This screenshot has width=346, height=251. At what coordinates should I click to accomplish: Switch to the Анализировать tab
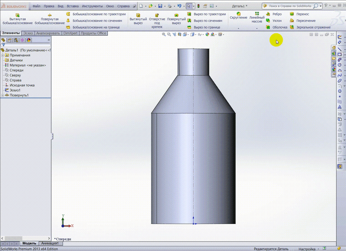[x=48, y=33]
